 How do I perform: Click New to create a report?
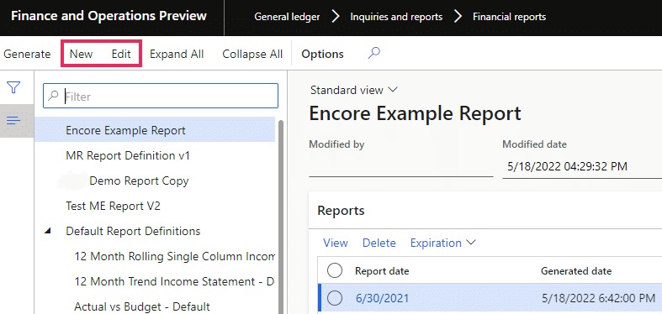point(81,54)
